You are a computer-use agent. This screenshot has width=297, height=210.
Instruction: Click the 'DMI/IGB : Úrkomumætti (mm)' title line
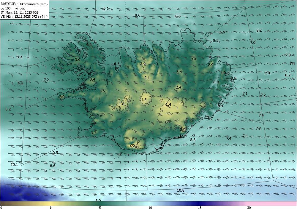(24, 4)
